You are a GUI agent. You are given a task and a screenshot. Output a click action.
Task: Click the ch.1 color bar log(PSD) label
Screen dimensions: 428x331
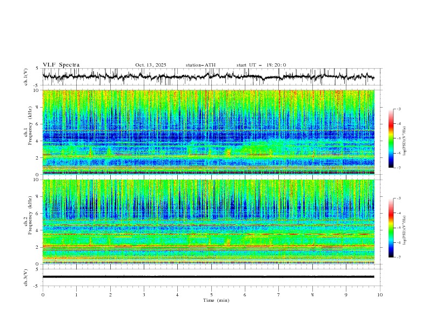tap(405, 141)
